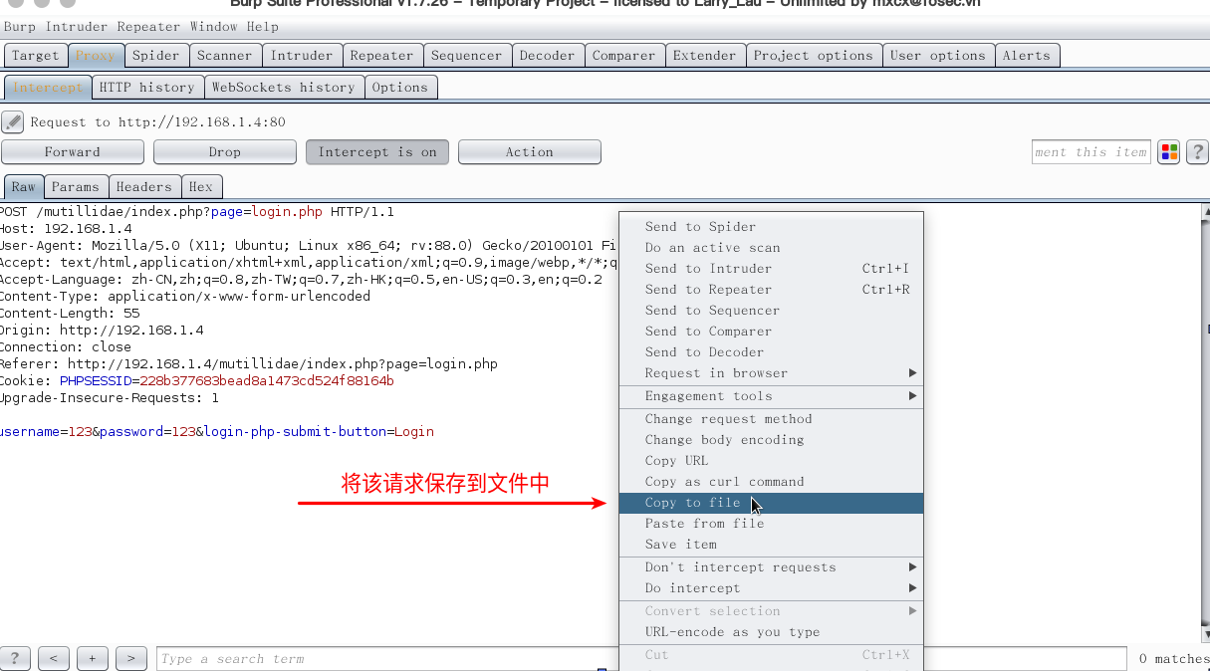Screen dimensions: 1210x671
Task: Expand Request in browser submenu
Action: (x=771, y=373)
